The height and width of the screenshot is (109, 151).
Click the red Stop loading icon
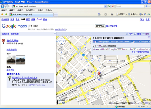pos(113,6)
